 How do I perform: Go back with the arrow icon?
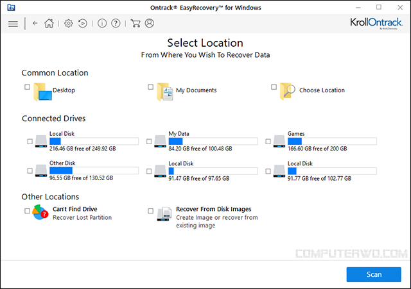[x=35, y=23]
